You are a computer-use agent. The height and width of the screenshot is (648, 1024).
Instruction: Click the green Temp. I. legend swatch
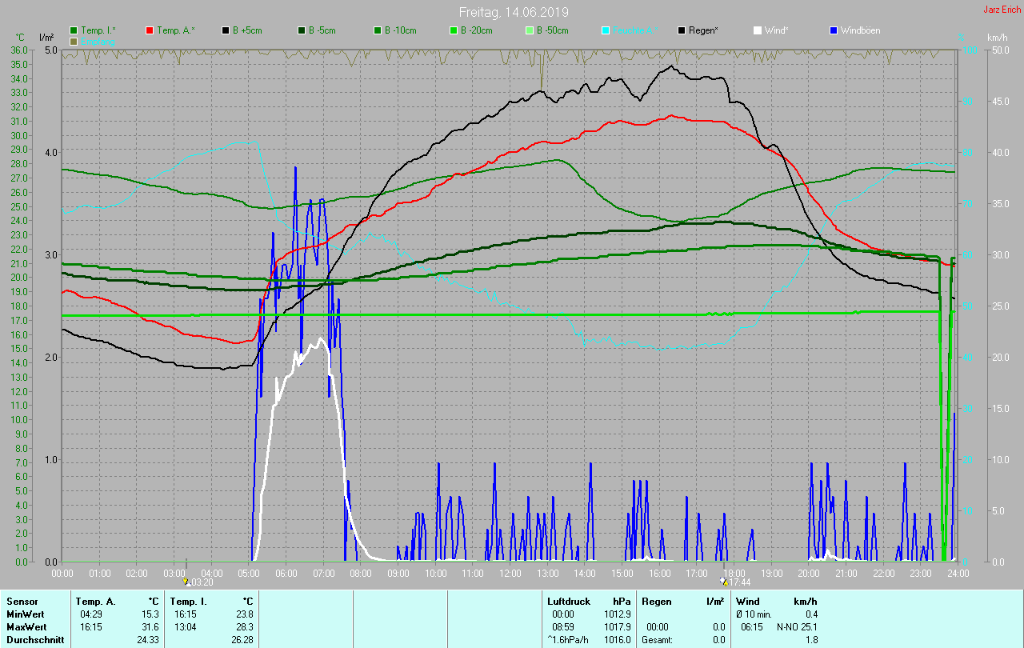(x=74, y=30)
